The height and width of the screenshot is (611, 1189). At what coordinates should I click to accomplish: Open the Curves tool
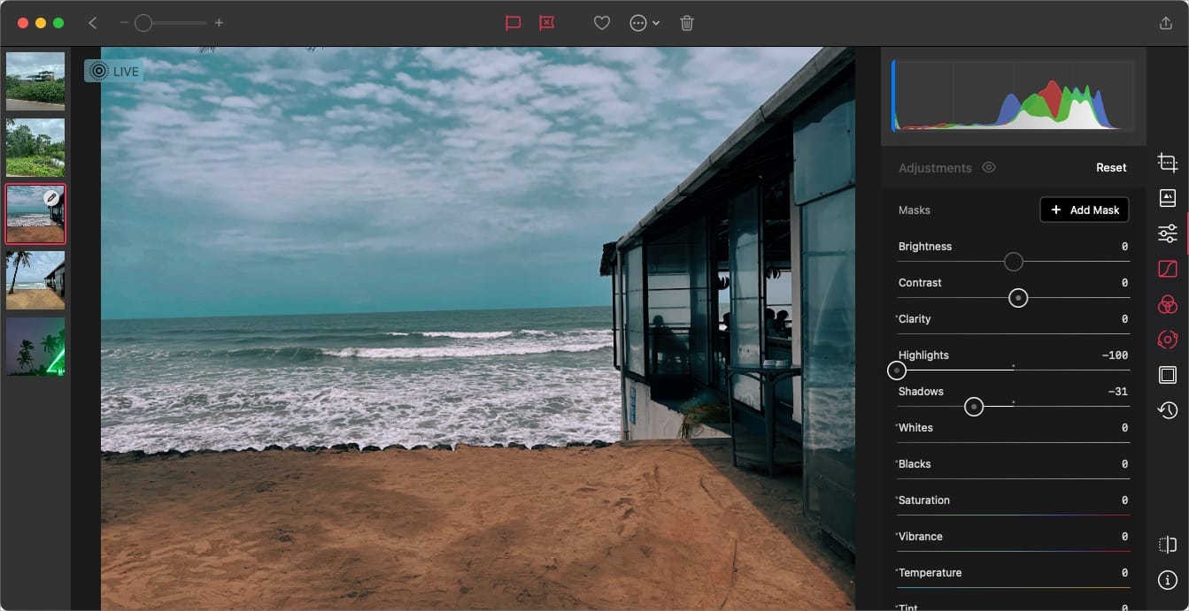[x=1167, y=268]
